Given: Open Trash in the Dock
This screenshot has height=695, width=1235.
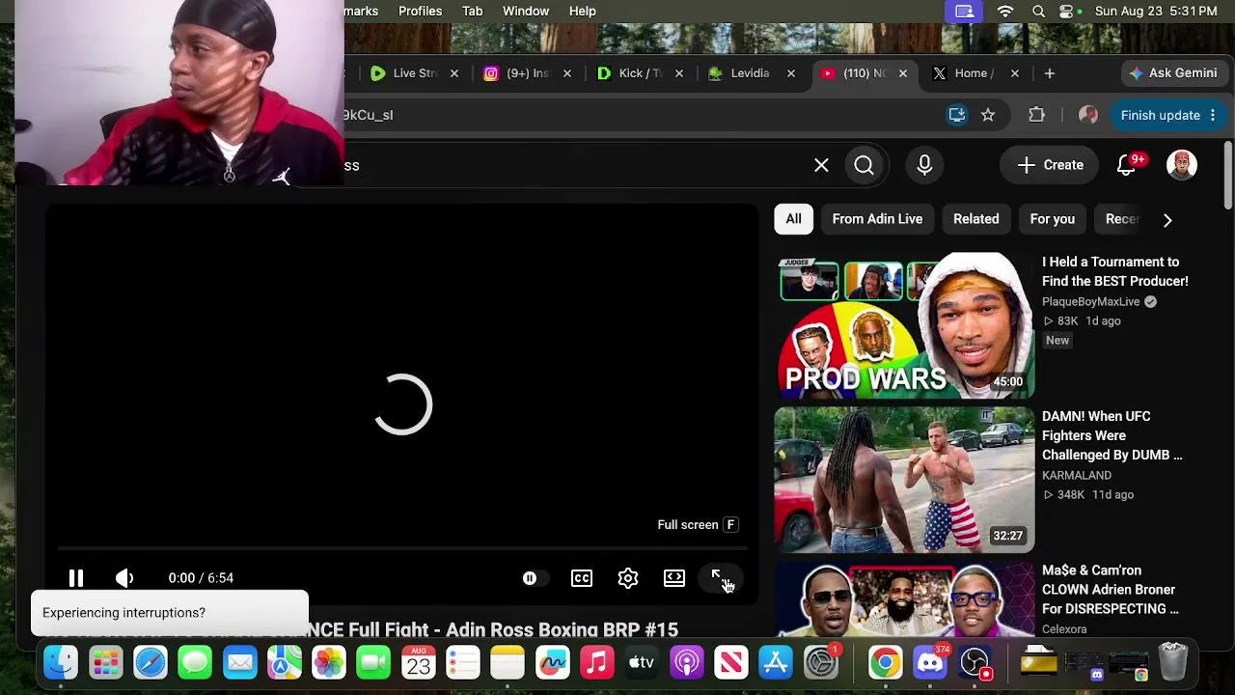Looking at the screenshot, I should (x=1173, y=662).
